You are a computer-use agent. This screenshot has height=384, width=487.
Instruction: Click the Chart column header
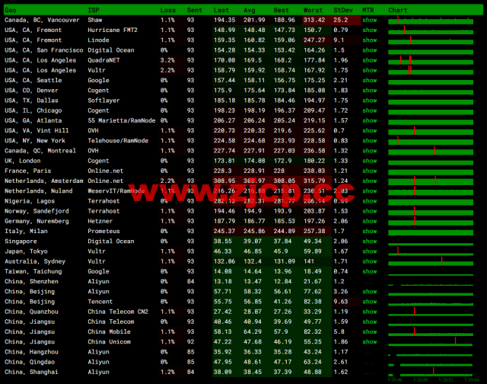pyautogui.click(x=397, y=10)
